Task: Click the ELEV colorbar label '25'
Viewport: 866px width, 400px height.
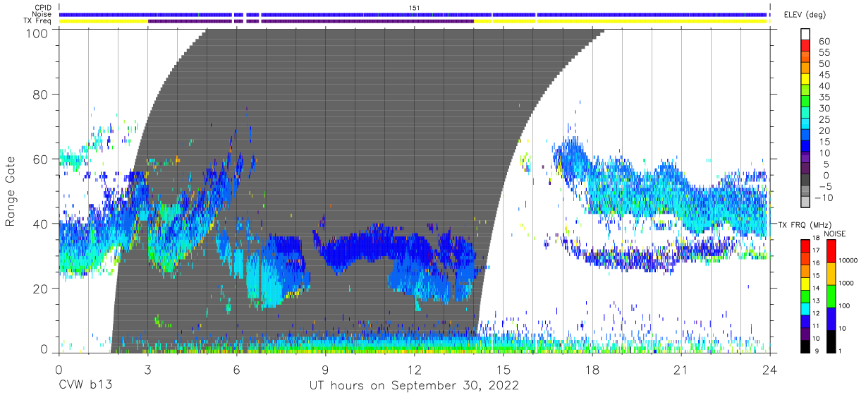Action: (x=824, y=120)
